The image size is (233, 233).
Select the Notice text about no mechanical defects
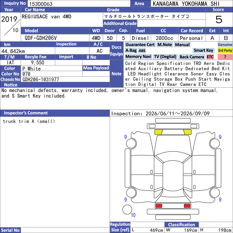(x=110, y=93)
